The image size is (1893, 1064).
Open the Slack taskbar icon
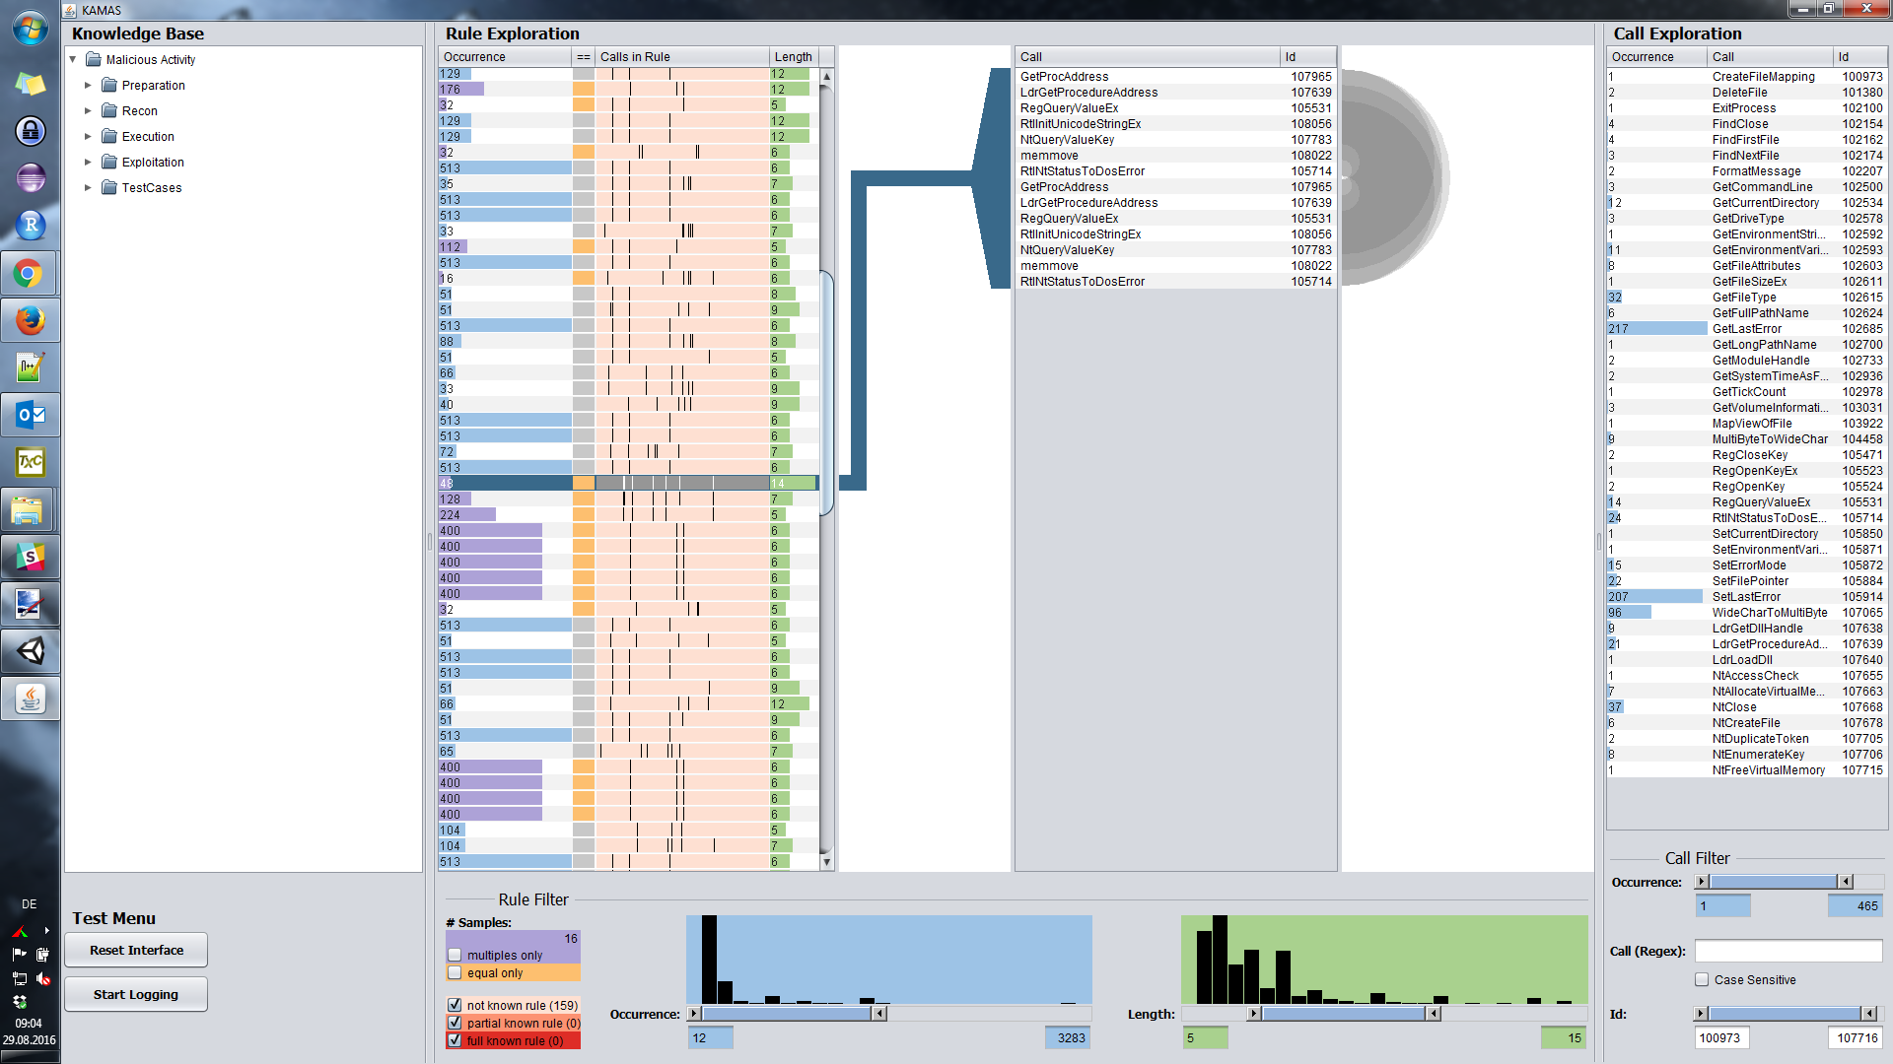[30, 558]
